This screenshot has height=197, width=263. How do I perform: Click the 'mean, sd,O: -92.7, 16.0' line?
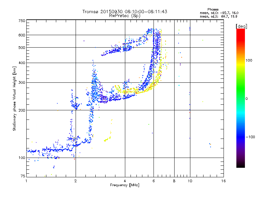219,13
